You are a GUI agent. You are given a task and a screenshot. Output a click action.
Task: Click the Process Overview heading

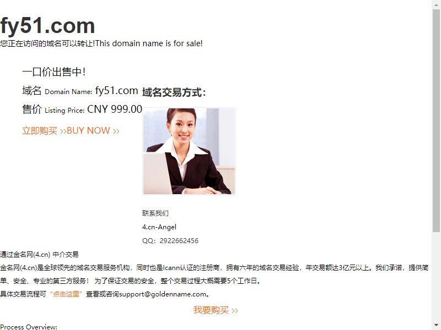(x=29, y=327)
